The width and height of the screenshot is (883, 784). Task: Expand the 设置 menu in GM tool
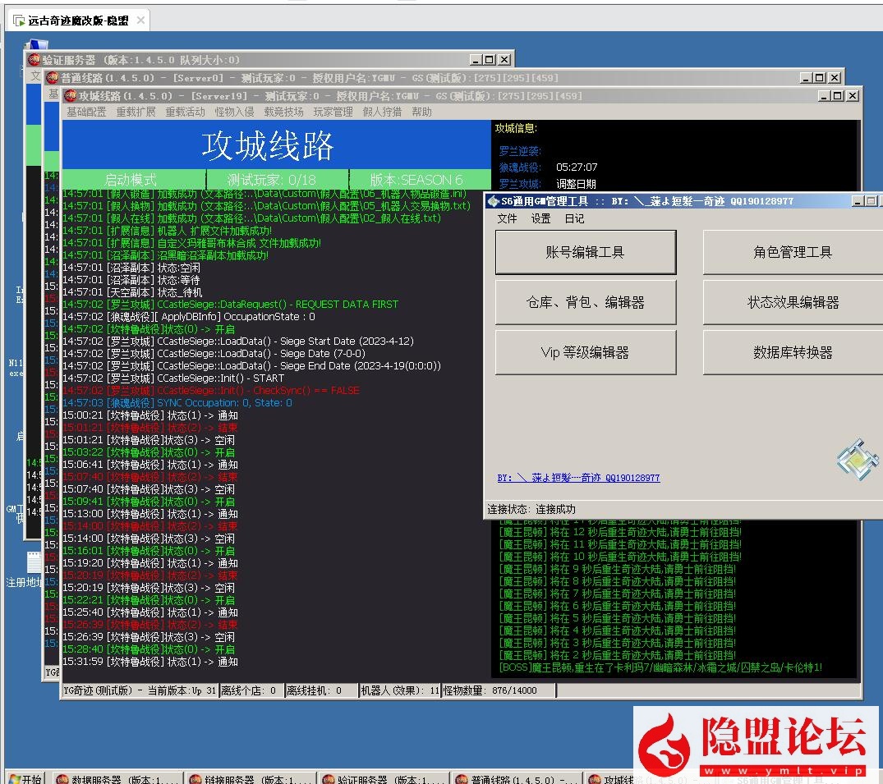click(540, 218)
